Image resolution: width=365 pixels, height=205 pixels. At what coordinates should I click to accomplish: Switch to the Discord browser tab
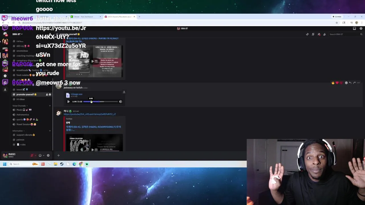tap(120, 17)
